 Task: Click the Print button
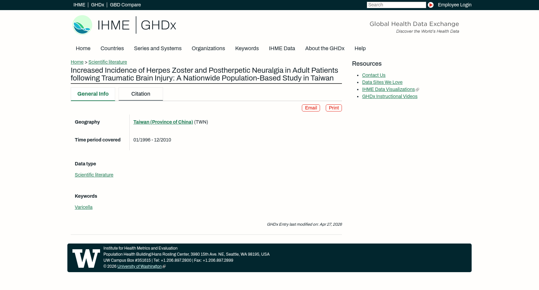click(334, 108)
